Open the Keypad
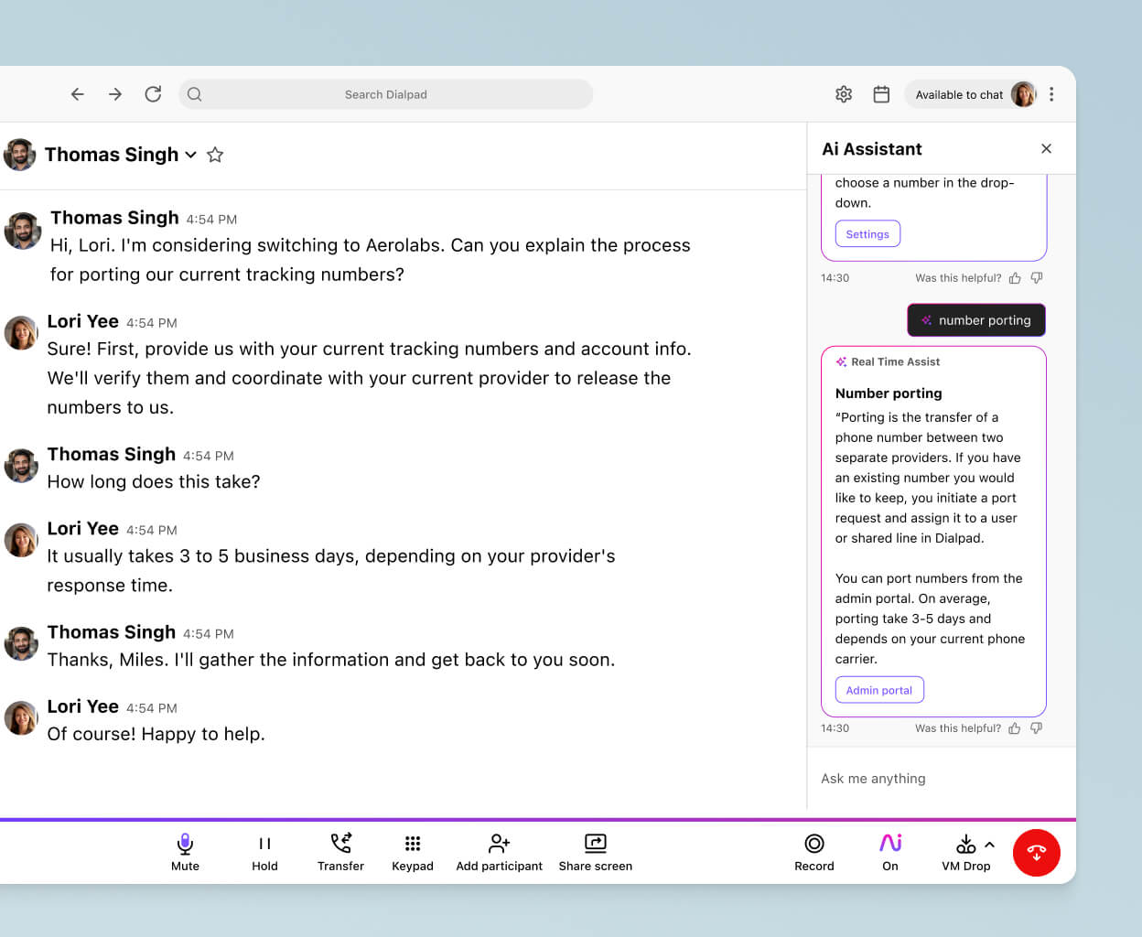Viewport: 1142px width, 937px height. (x=413, y=852)
